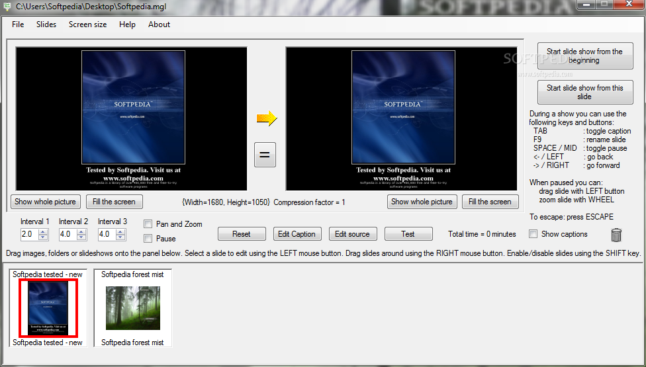Image resolution: width=646 pixels, height=367 pixels.
Task: Click the Test button
Action: pos(408,234)
